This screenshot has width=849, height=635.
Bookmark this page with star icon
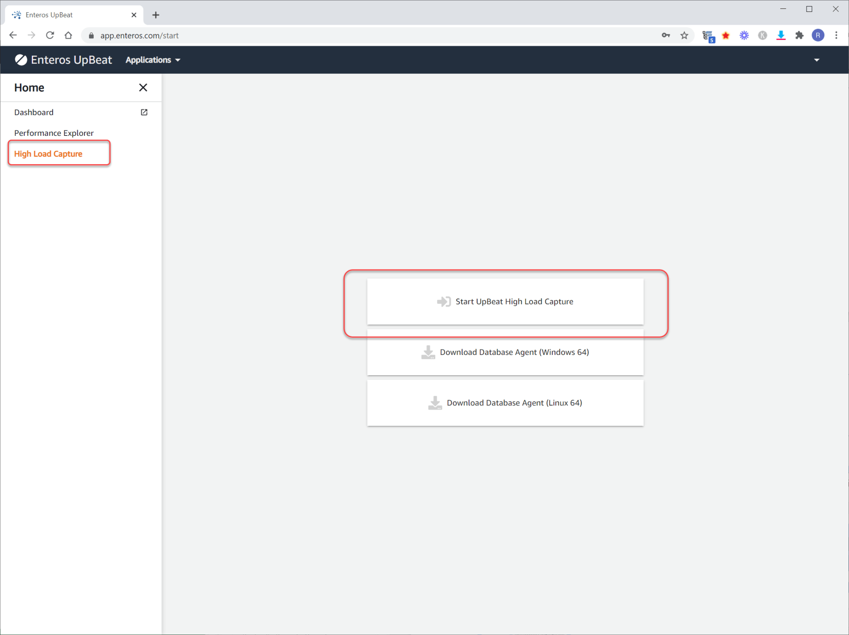click(684, 35)
